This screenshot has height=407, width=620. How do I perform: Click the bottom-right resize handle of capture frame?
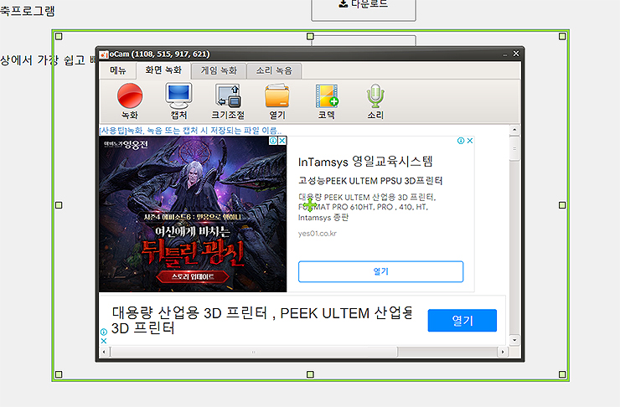[x=562, y=374]
